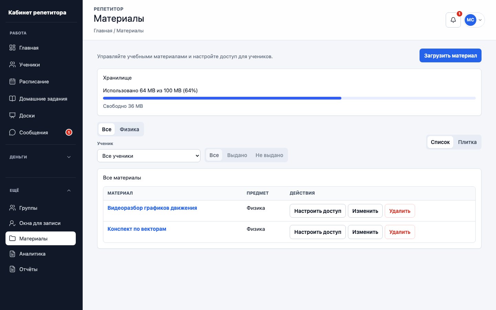Click the МАТЕРИАЛ column header
The height and width of the screenshot is (310, 496).
[120, 193]
